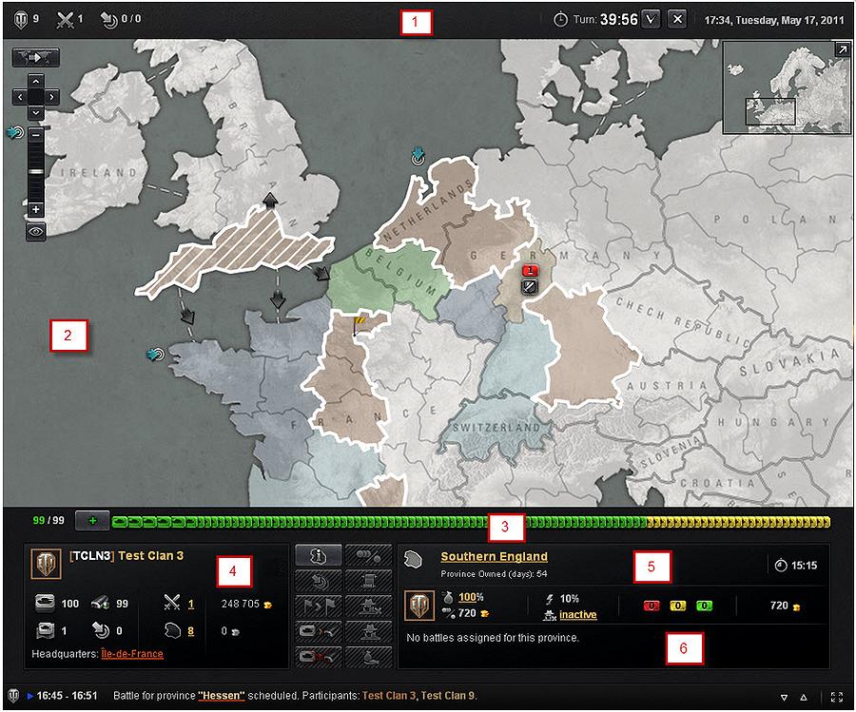
Task: Open the Southern England province link
Action: pyautogui.click(x=494, y=556)
